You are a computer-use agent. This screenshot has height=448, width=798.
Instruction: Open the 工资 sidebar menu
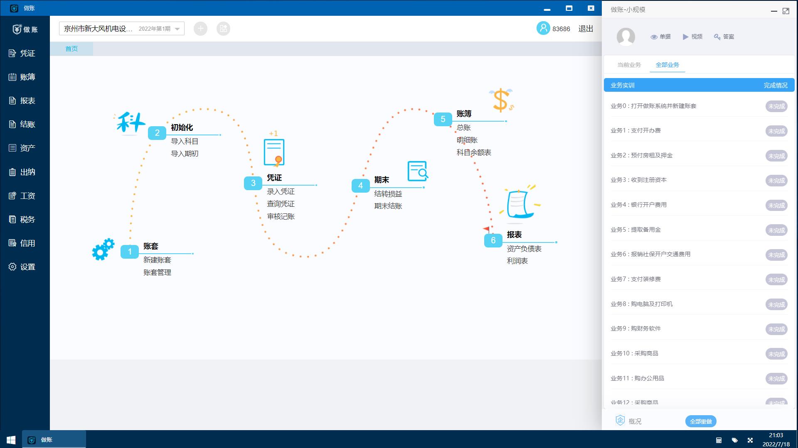point(22,196)
